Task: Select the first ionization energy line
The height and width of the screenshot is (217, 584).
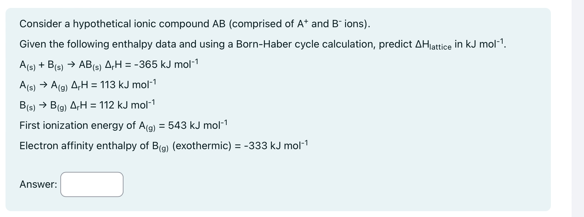Action: click(x=122, y=125)
